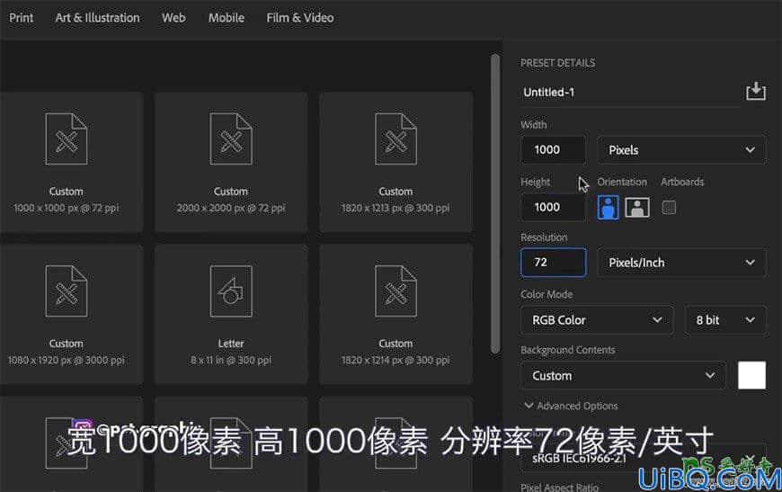Click the Letter 8 x 11 in preset icon
Image resolution: width=782 pixels, height=492 pixels.
coord(231,291)
